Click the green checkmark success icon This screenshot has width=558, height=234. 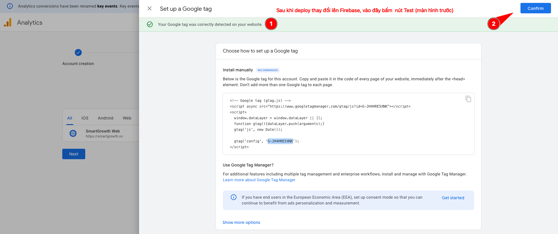(x=150, y=24)
